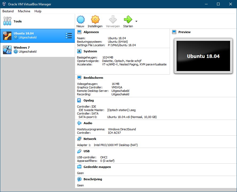The image size is (237, 192).
Task: Select the Ubuntu 18.04 machine name
Action: [24, 33]
